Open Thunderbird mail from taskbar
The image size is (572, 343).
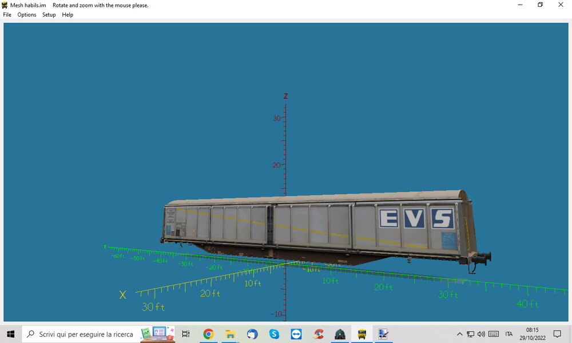[252, 334]
